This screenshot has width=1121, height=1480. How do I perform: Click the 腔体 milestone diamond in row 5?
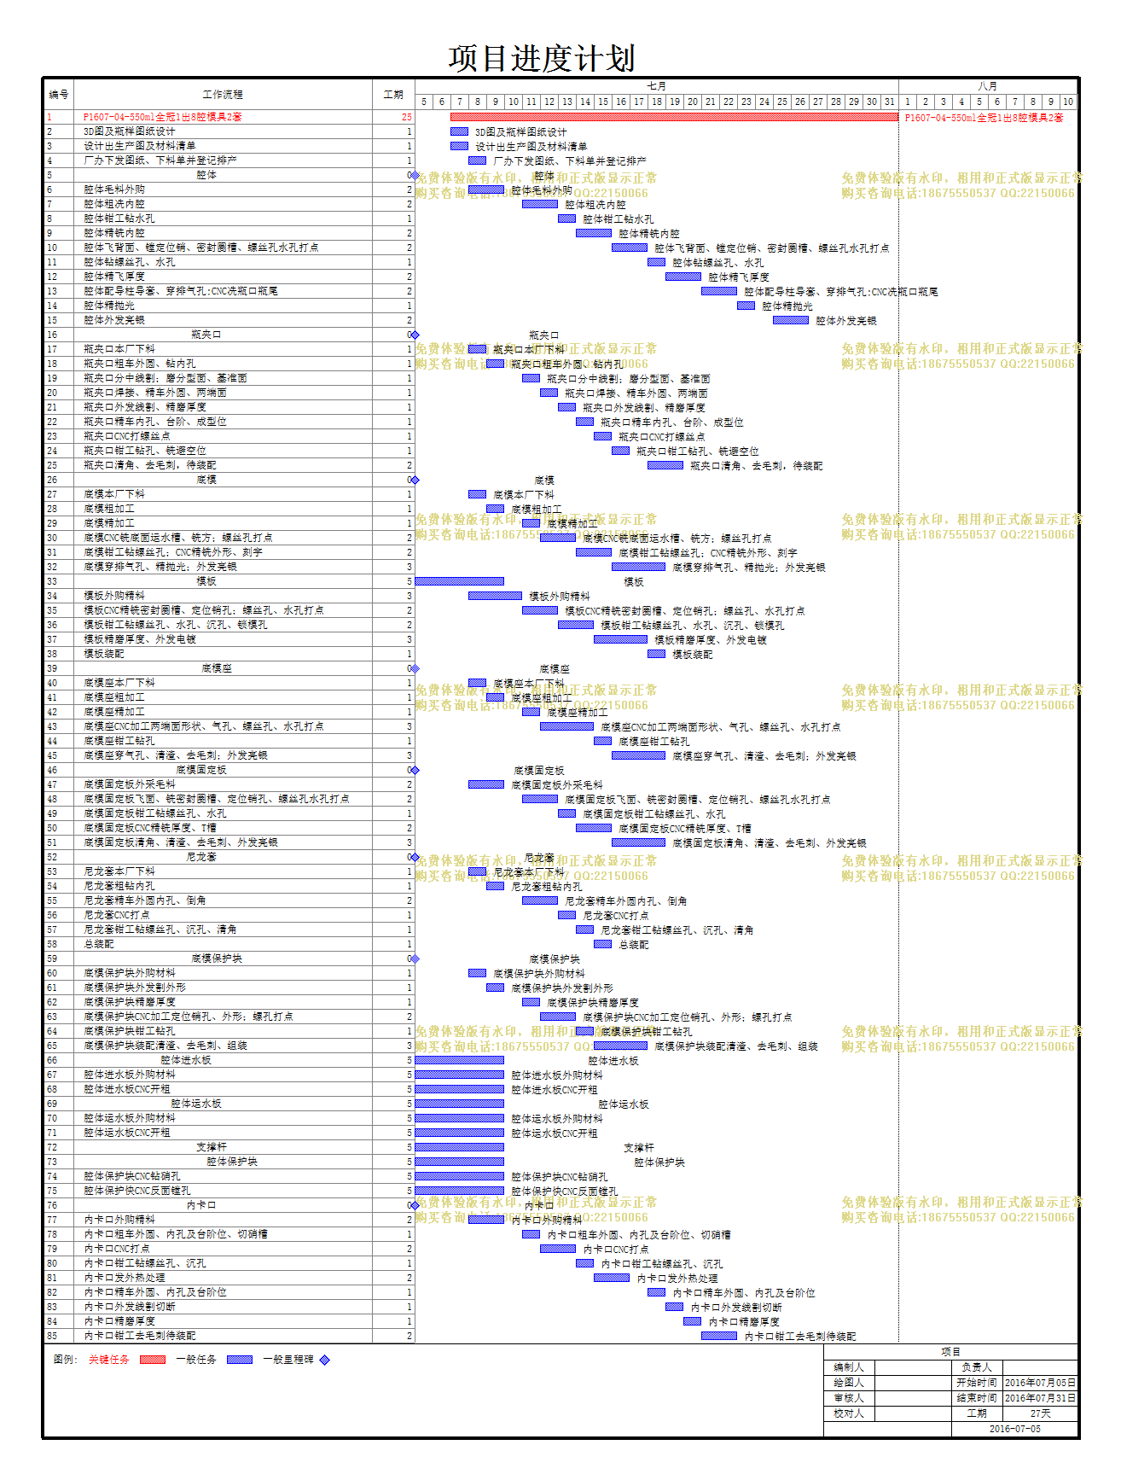415,175
